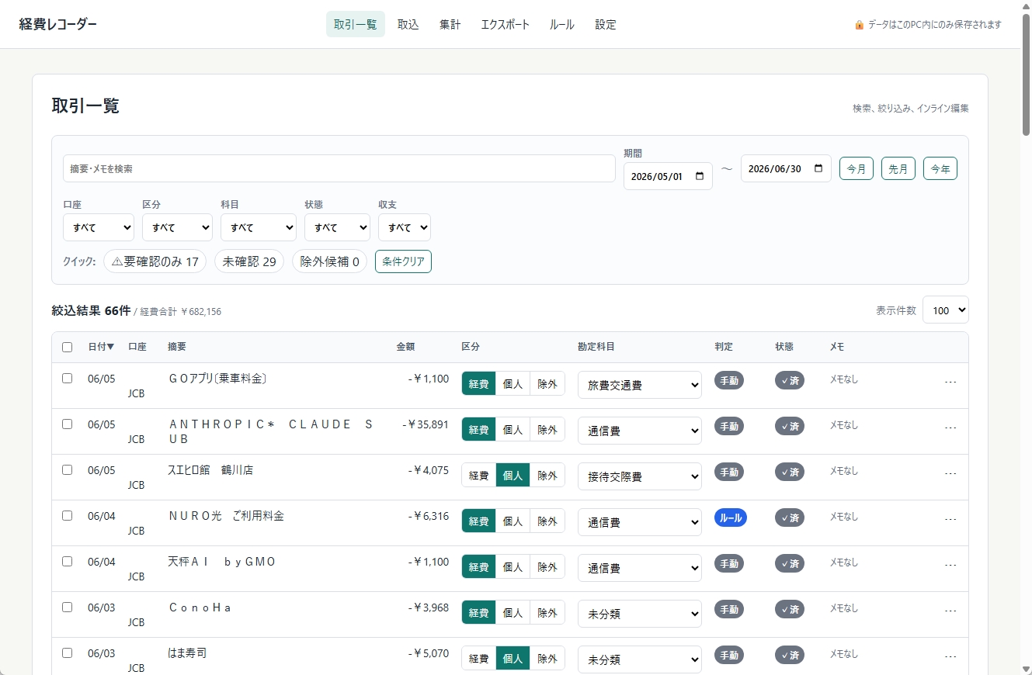1032x675 pixels.
Task: Click the 手動 badge on はま寿司 row
Action: click(x=728, y=655)
